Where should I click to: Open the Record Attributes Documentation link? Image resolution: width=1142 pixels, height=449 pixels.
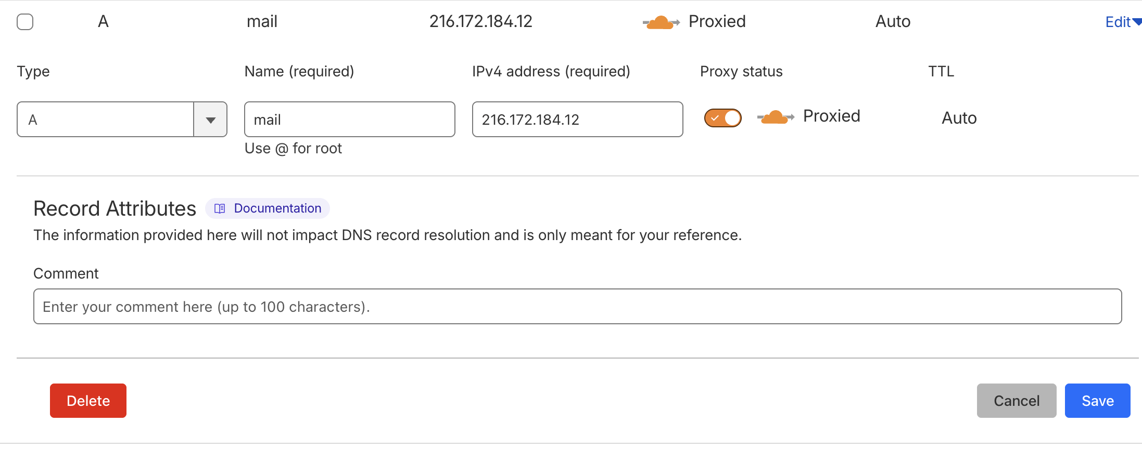coord(277,208)
